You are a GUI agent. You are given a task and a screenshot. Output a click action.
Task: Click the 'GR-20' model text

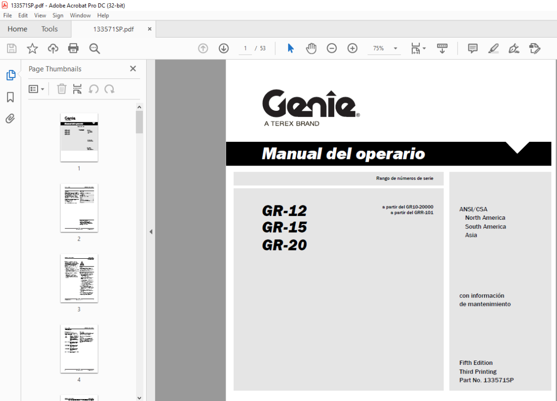(x=284, y=245)
